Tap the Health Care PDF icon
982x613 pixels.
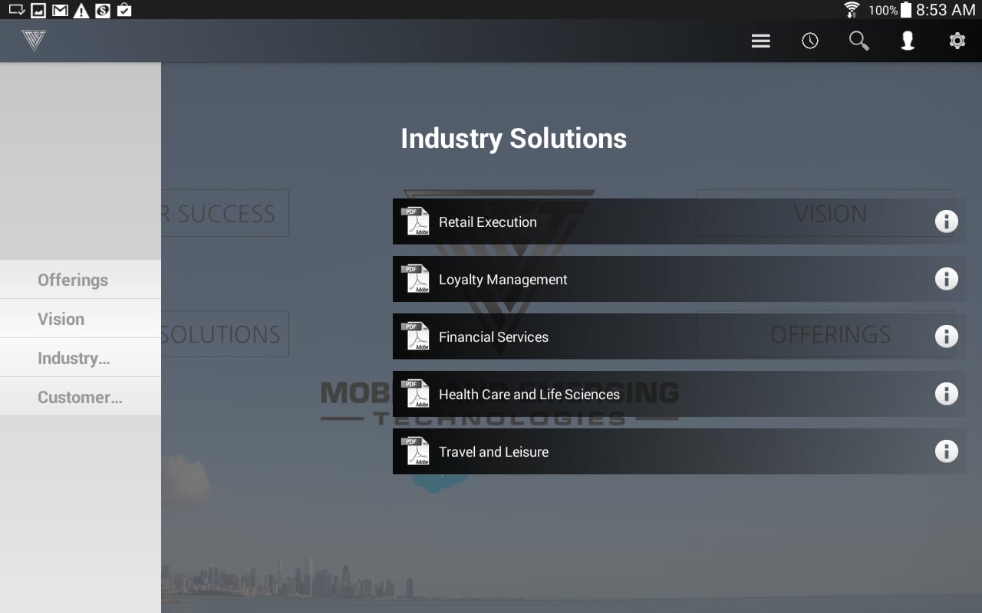415,394
